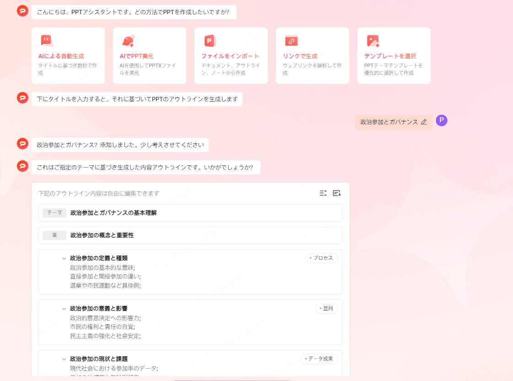The height and width of the screenshot is (381, 513).
Task: Edit the chapter title 政治参加の概念と重要性
Action: tap(102, 235)
